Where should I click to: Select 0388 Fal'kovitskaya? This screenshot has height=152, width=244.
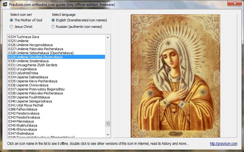pyautogui.click(x=56, y=109)
